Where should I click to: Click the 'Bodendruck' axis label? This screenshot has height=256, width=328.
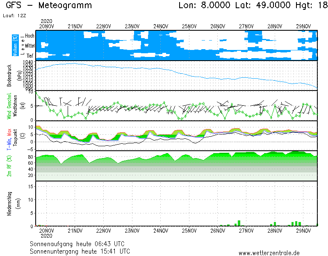point(9,76)
